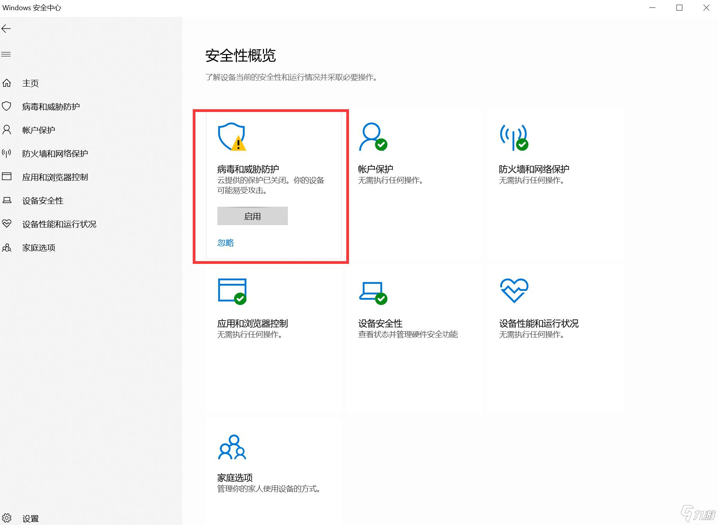Open 应用和浏览器控制 in sidebar
Image resolution: width=718 pixels, height=525 pixels.
coord(55,177)
